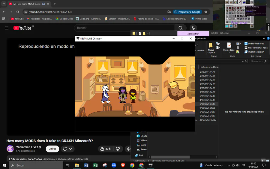Open the Google Meet bookmark
The height and width of the screenshot is (169, 270).
(x=64, y=19)
